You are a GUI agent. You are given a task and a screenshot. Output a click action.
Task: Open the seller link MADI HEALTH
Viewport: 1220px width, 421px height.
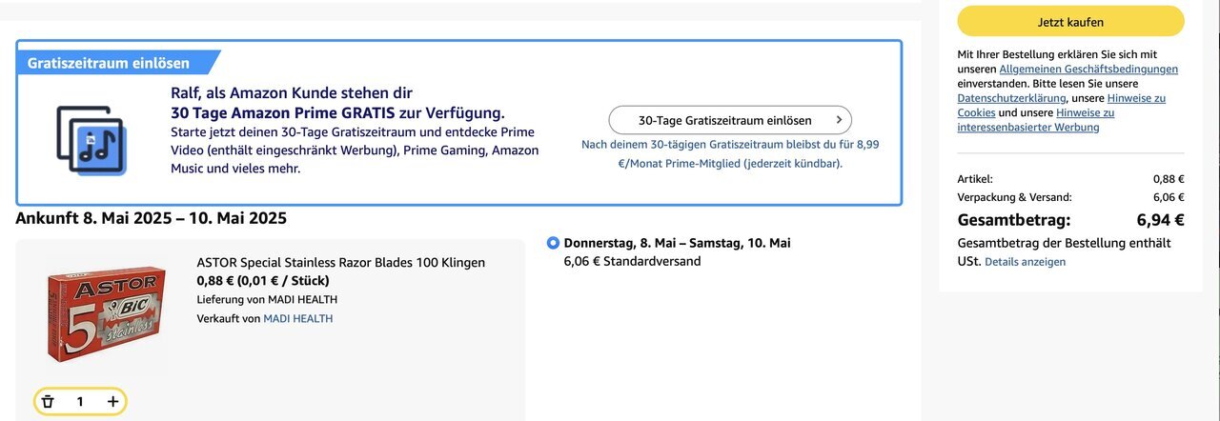click(x=298, y=318)
